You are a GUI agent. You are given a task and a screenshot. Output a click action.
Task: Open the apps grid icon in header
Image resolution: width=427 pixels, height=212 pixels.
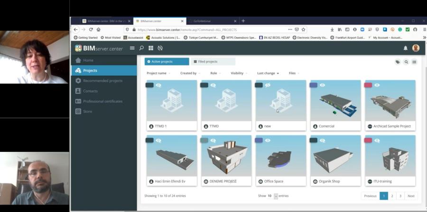(151, 48)
